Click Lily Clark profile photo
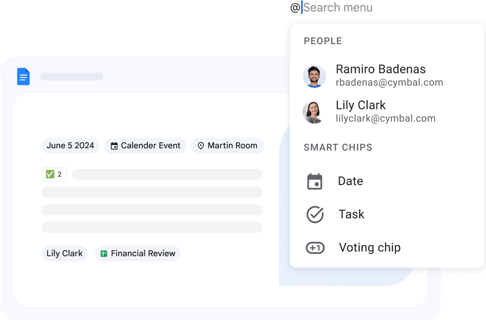Viewport: 486px width, 325px height. pyautogui.click(x=314, y=112)
